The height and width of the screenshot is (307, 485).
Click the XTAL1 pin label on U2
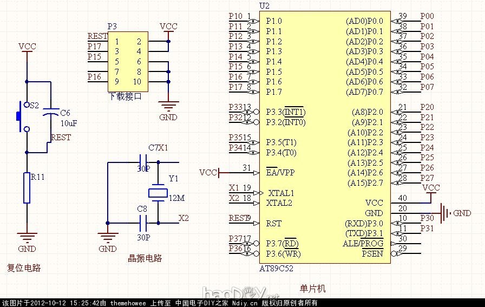tap(280, 193)
